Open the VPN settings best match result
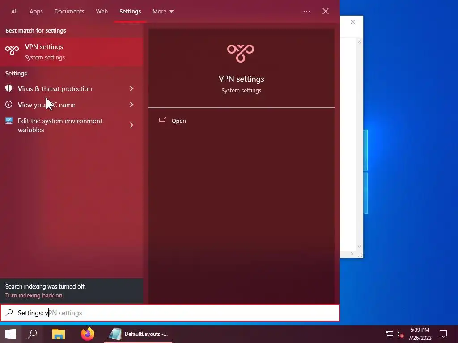This screenshot has width=458, height=343. [71, 52]
